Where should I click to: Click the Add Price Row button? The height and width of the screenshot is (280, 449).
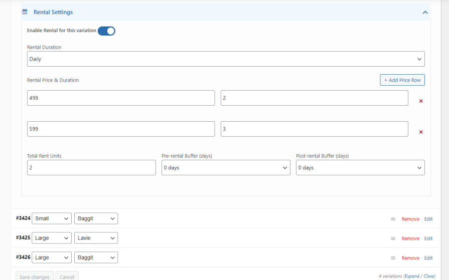(402, 80)
